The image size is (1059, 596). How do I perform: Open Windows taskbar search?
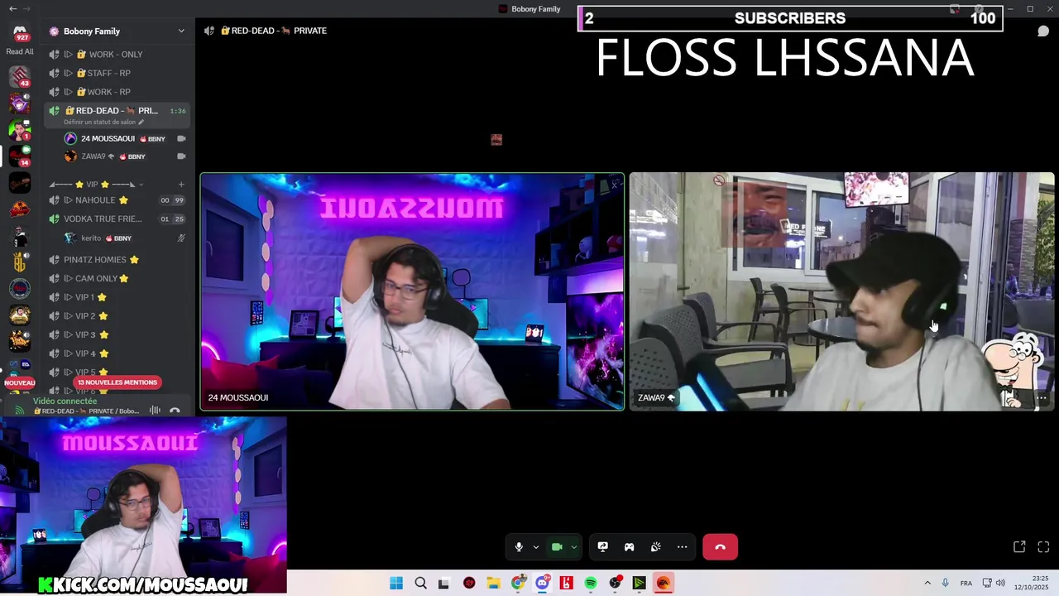[420, 584]
